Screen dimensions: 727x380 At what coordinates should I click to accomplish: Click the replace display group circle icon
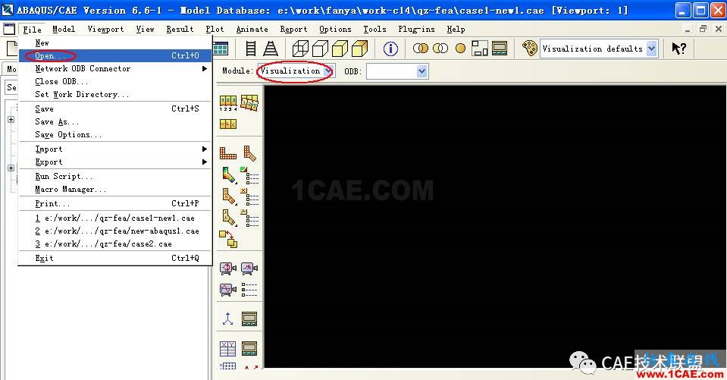(x=460, y=49)
